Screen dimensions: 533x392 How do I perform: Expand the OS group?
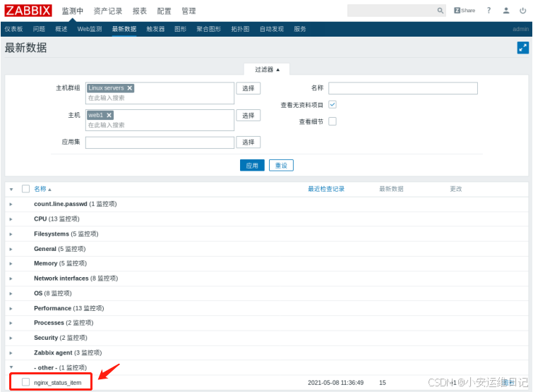[11, 293]
